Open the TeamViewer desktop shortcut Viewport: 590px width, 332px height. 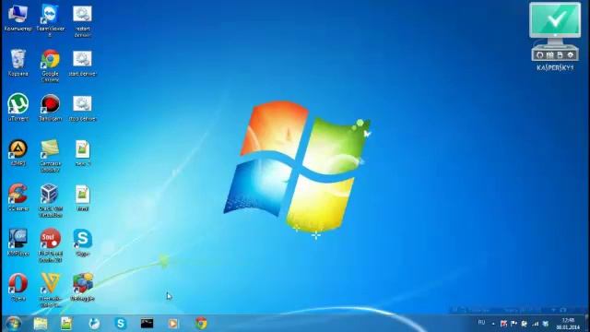click(50, 20)
